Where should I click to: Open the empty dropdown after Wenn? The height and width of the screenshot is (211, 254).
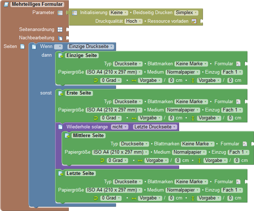click(58, 47)
